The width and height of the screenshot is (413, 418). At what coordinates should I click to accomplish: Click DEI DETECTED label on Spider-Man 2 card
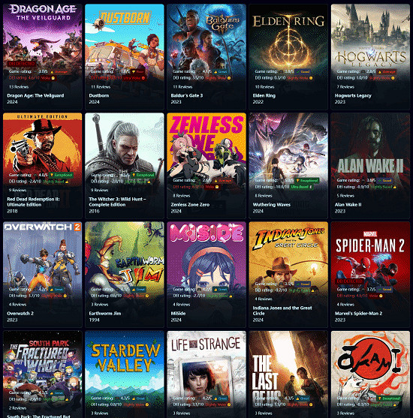[349, 281]
